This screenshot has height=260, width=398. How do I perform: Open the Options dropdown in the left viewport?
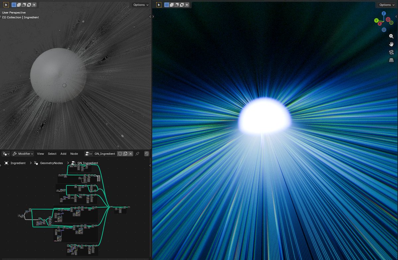click(140, 5)
